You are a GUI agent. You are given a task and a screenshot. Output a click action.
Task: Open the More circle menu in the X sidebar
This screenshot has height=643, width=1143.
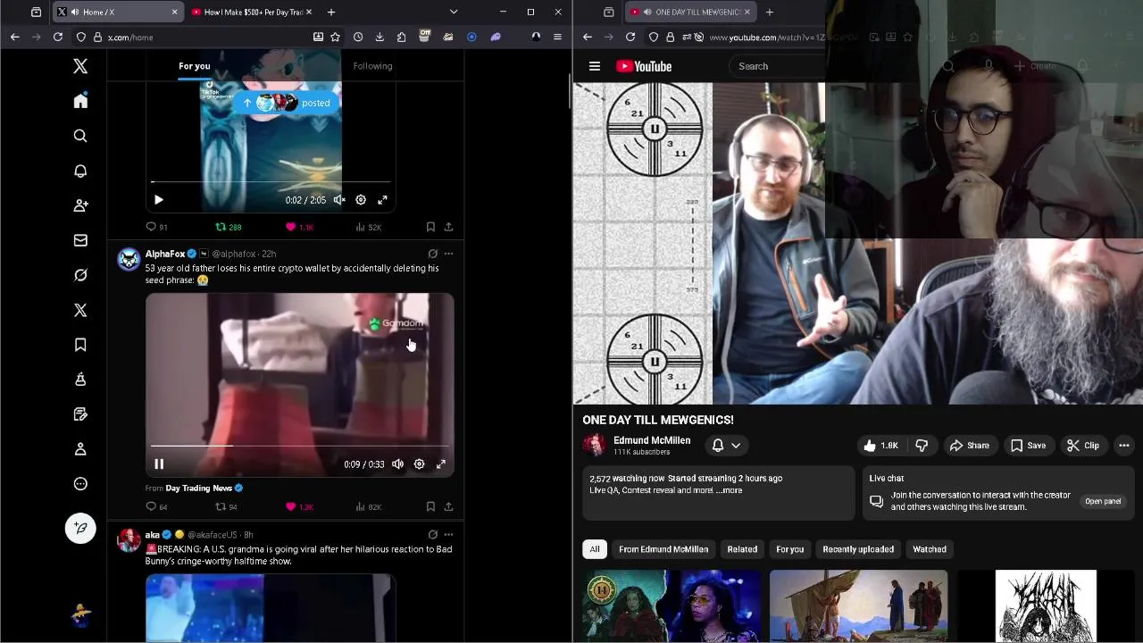[80, 484]
